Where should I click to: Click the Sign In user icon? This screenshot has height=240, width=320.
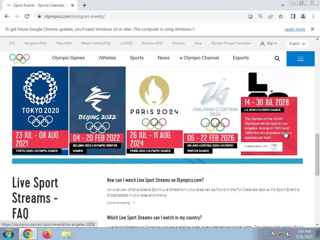click(x=262, y=43)
